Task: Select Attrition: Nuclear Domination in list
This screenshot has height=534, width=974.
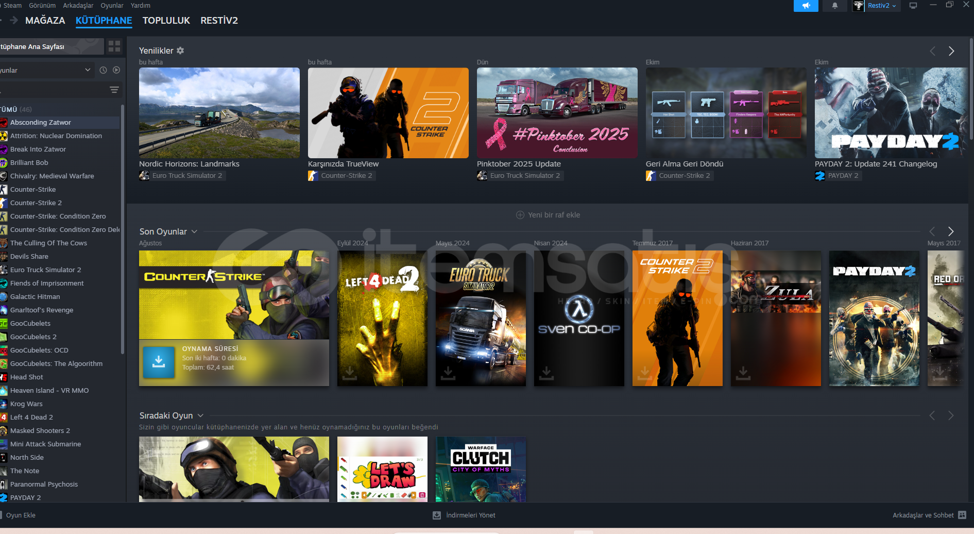Action: point(60,136)
